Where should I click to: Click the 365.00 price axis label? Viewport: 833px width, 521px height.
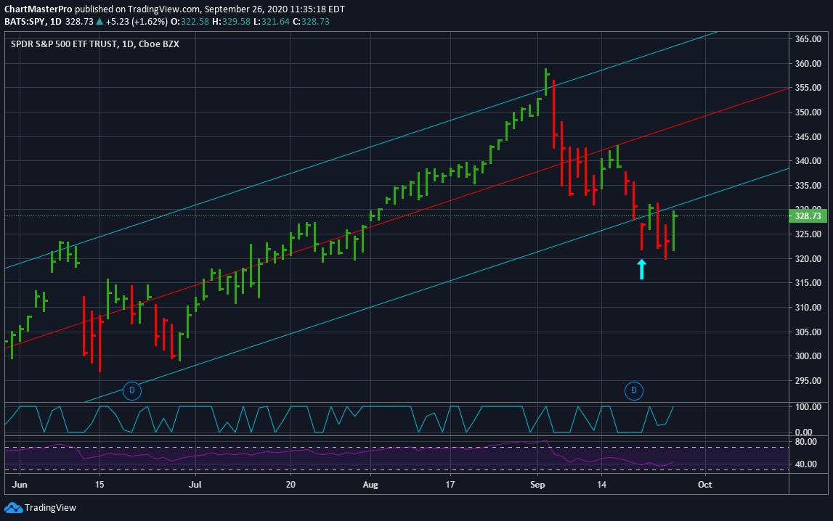808,38
